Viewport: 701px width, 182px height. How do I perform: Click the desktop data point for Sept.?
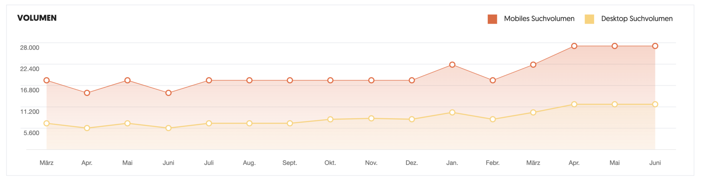click(x=290, y=123)
